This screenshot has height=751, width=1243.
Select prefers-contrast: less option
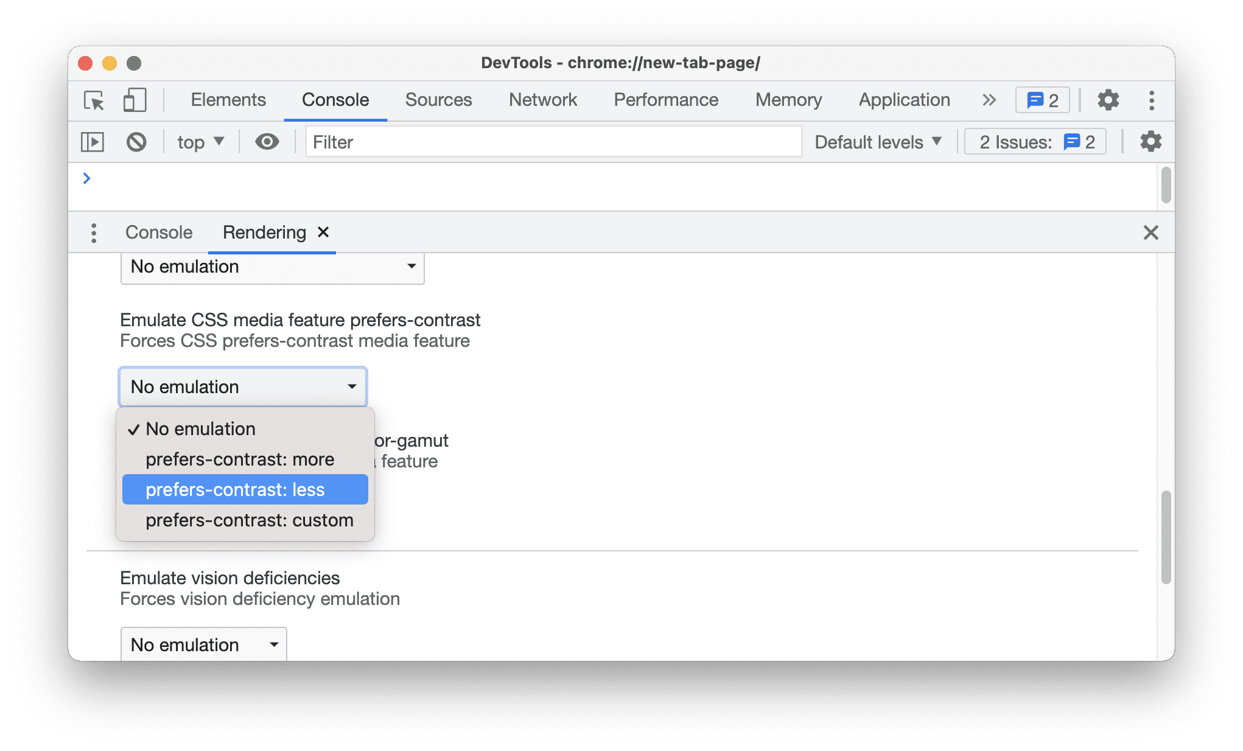tap(244, 489)
